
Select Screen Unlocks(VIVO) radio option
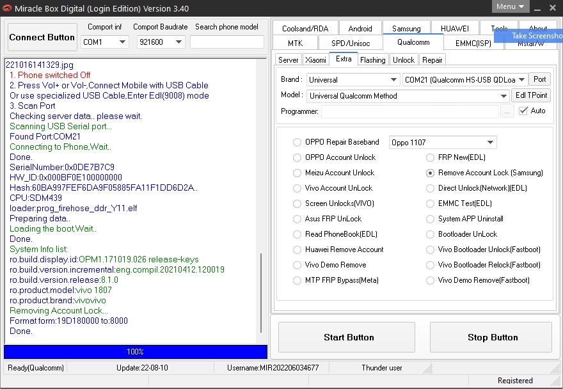333,203
